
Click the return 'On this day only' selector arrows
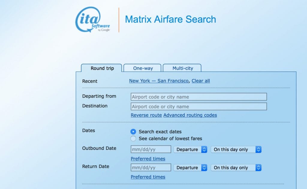(x=258, y=168)
